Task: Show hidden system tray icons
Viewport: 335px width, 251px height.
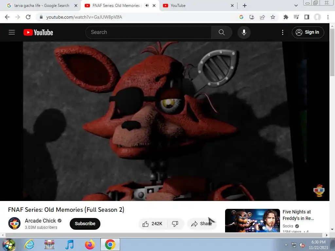Action: 286,245
